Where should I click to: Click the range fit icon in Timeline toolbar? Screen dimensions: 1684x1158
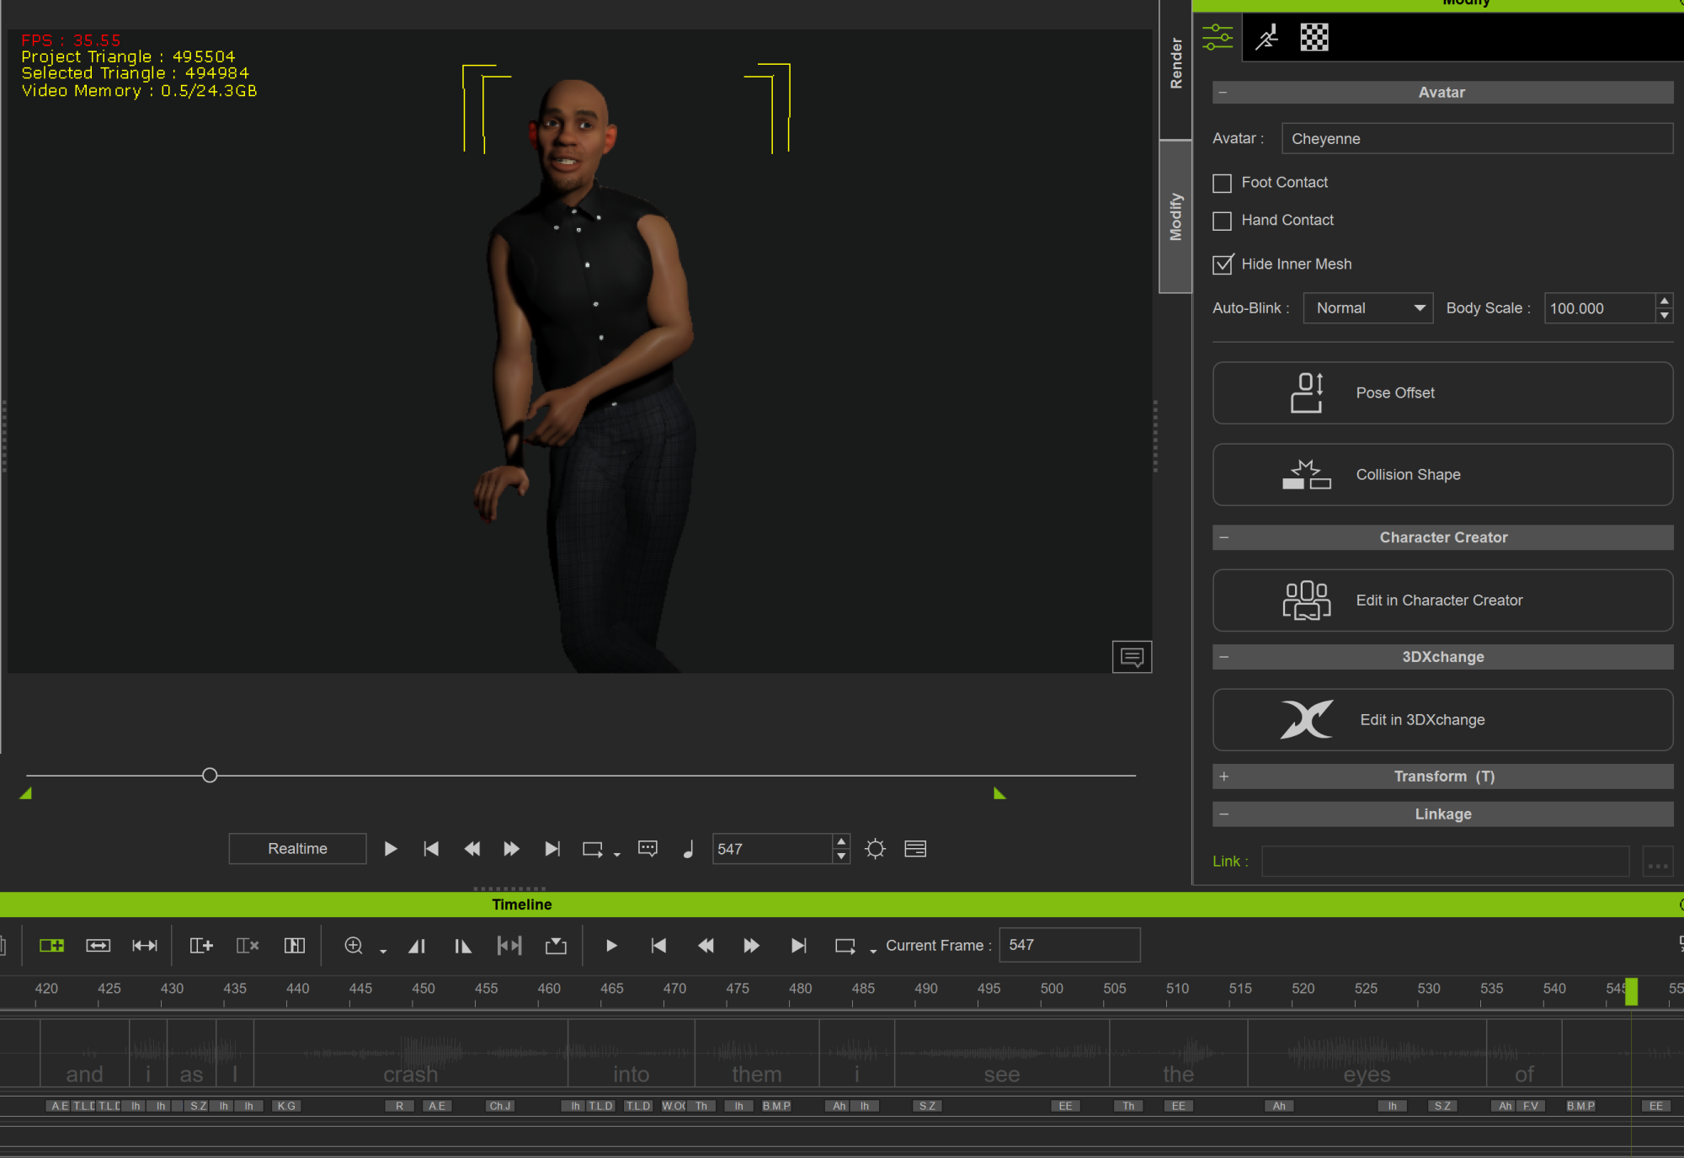coord(509,946)
